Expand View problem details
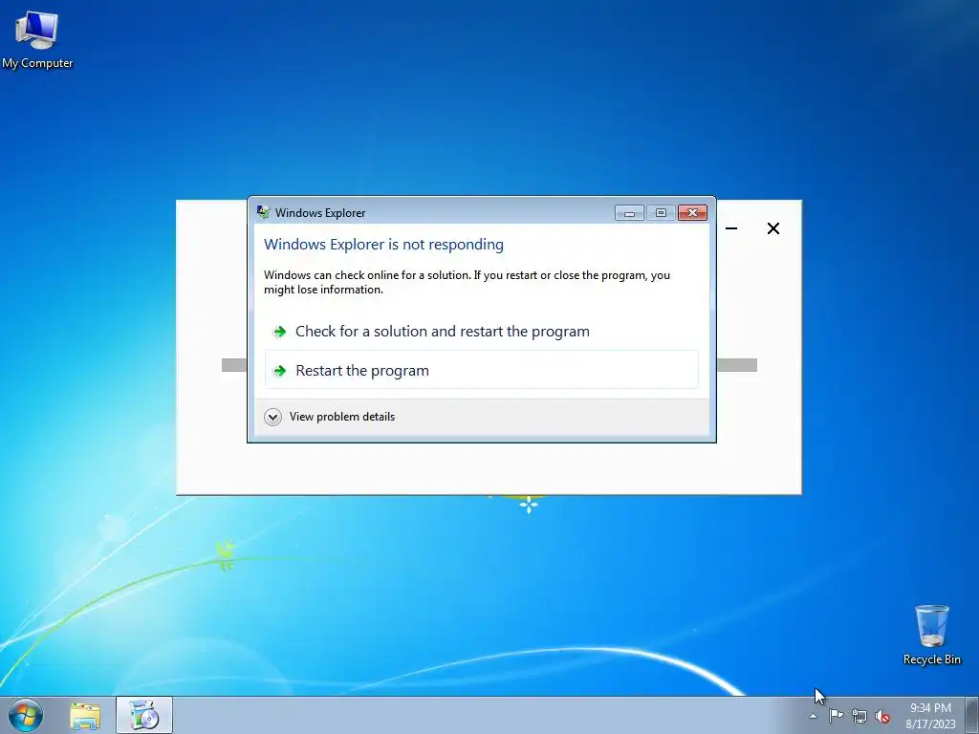 330,417
